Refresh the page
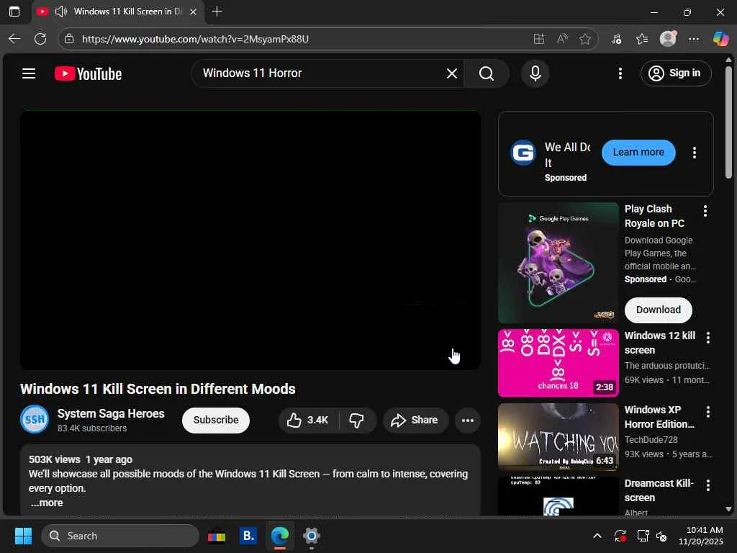 [x=40, y=39]
